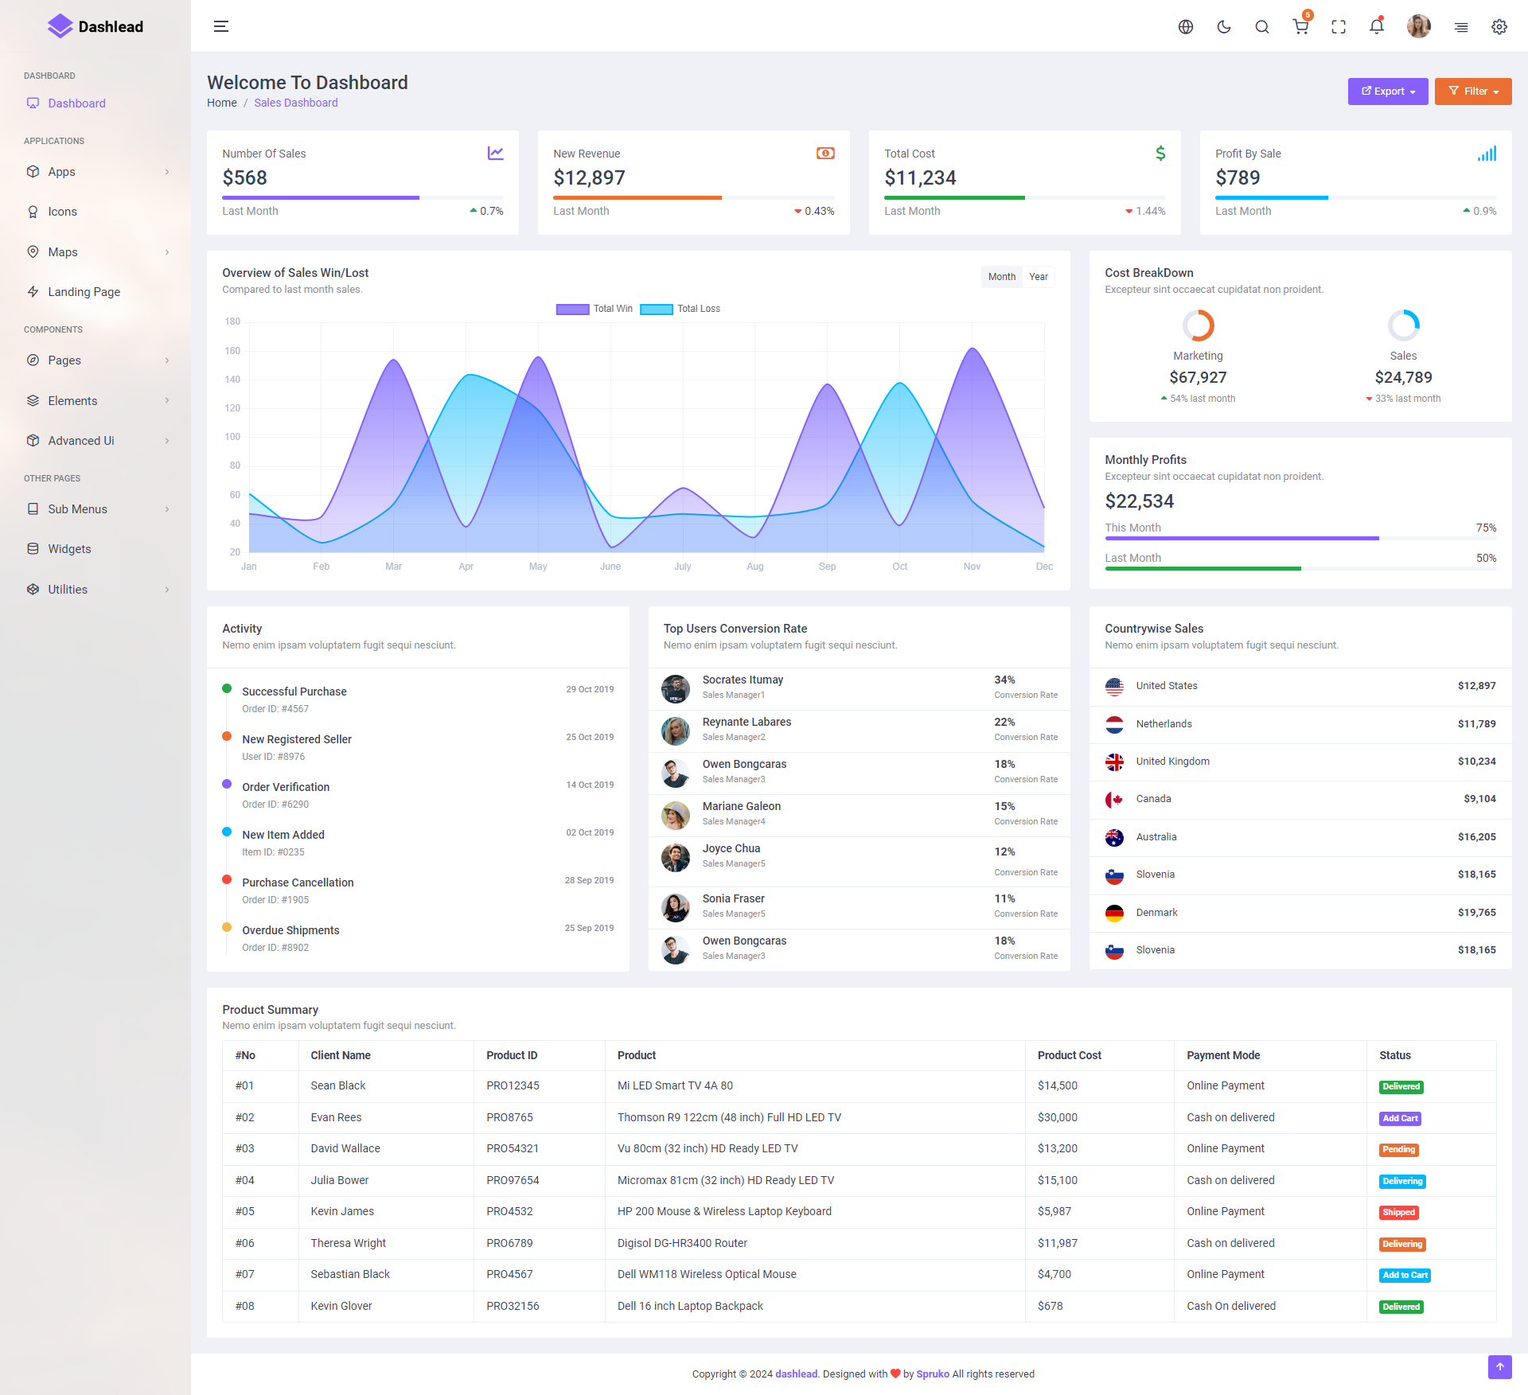
Task: Open the notifications bell
Action: (1377, 27)
